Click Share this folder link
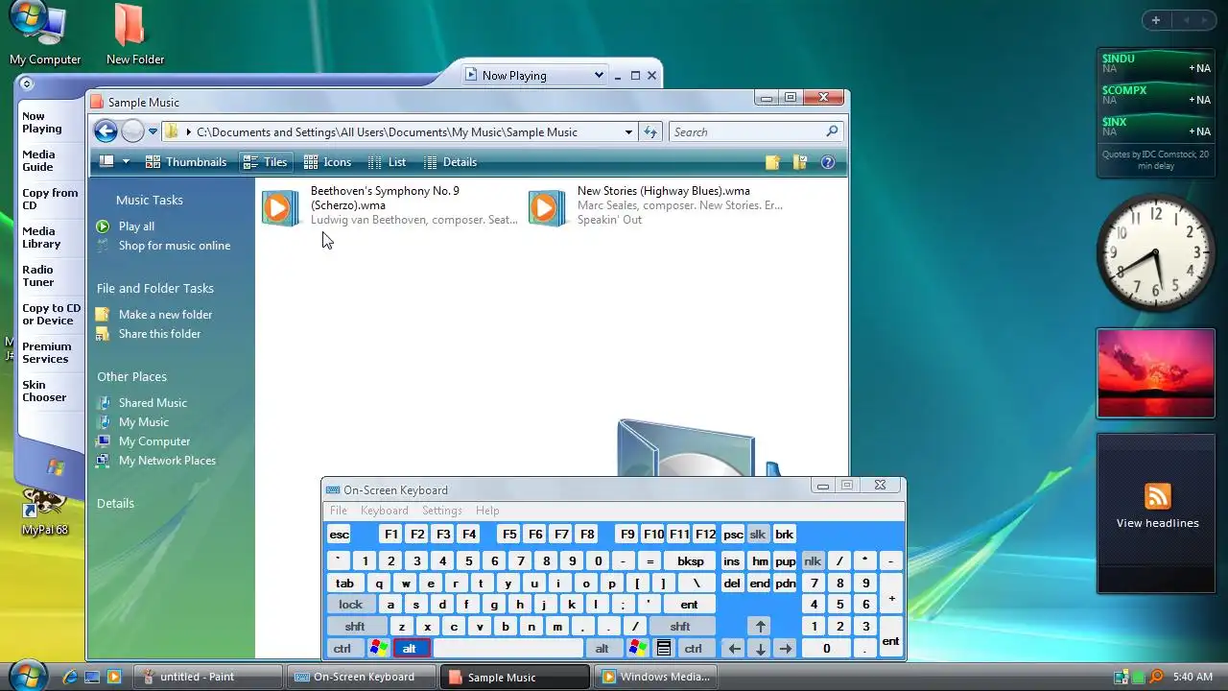Image resolution: width=1228 pixels, height=691 pixels. (x=159, y=334)
